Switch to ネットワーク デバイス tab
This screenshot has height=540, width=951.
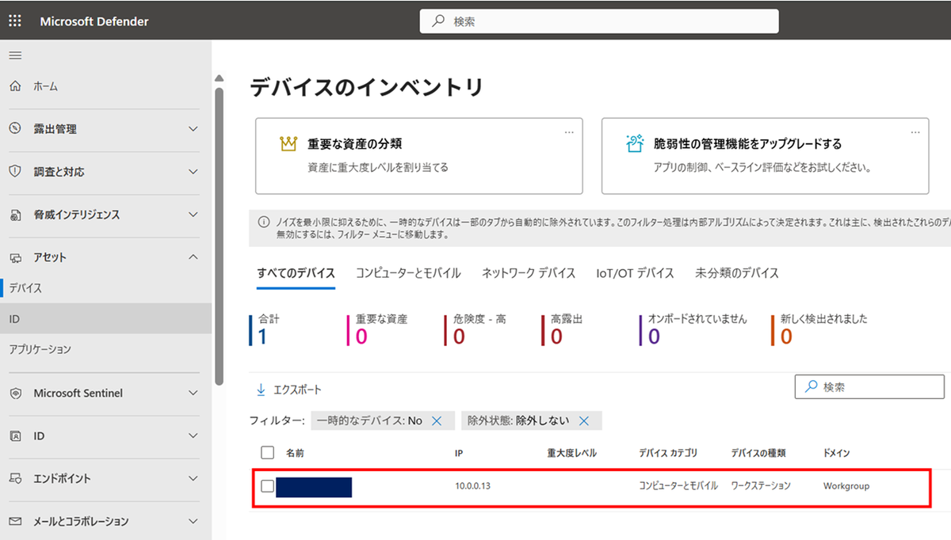click(529, 273)
